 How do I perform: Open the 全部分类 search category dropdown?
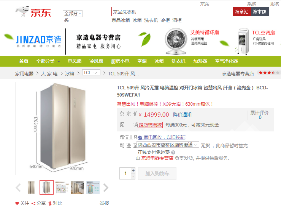pos(73,14)
